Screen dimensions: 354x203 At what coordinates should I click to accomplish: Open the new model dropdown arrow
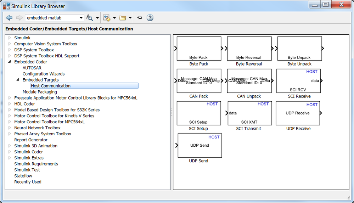pos(114,18)
